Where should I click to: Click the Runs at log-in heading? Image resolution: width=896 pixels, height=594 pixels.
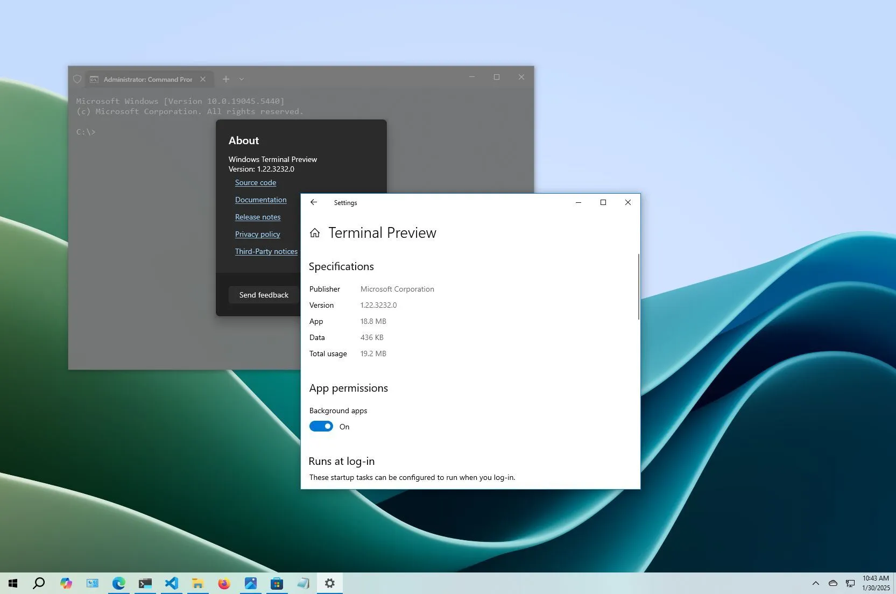pos(342,461)
